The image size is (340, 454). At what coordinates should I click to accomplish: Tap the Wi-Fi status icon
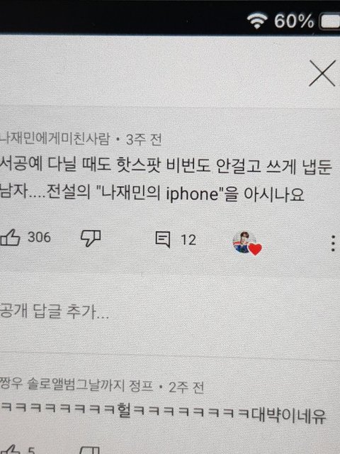pyautogui.click(x=257, y=21)
